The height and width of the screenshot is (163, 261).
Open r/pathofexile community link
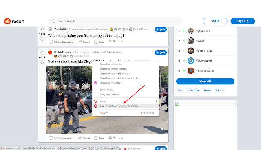pyautogui.click(x=204, y=51)
